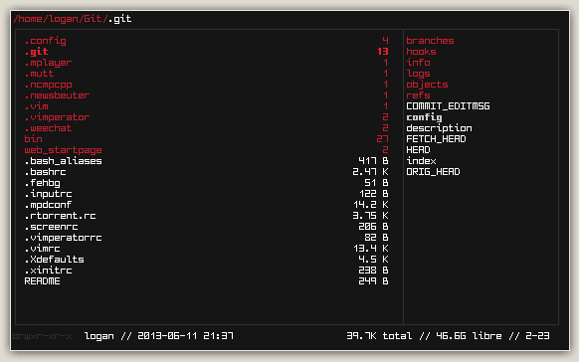Open the branches folder in preview pane

pos(430,41)
